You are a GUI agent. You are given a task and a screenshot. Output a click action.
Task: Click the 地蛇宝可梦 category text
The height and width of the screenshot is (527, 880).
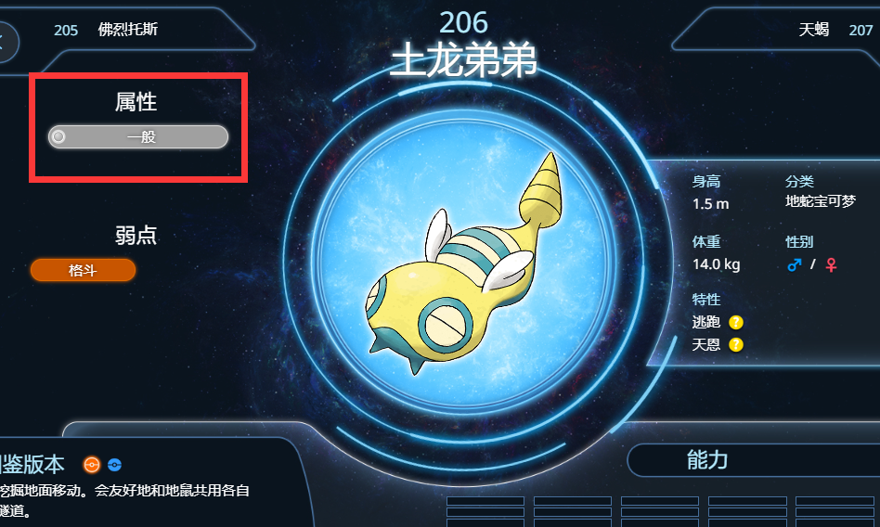coord(820,201)
